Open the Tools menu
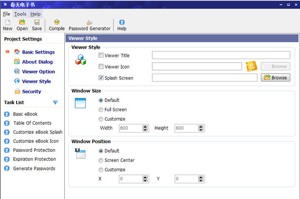 tap(20, 14)
